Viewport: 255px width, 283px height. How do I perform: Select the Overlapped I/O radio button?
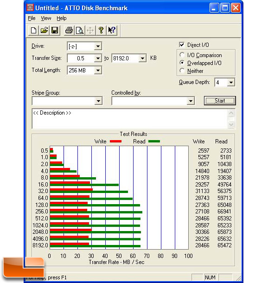[x=182, y=63]
